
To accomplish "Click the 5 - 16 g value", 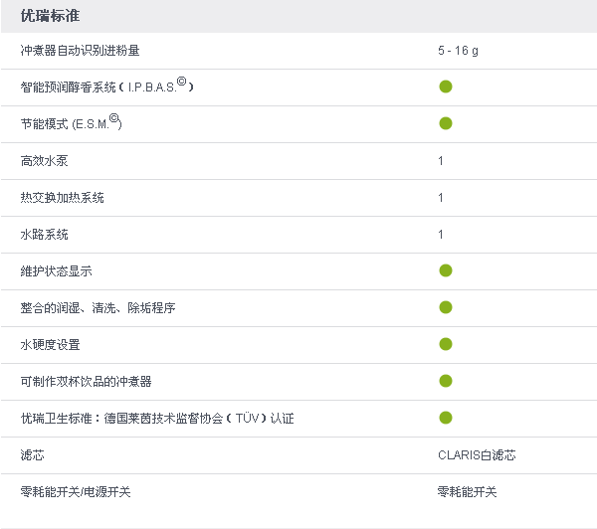I will (x=458, y=51).
